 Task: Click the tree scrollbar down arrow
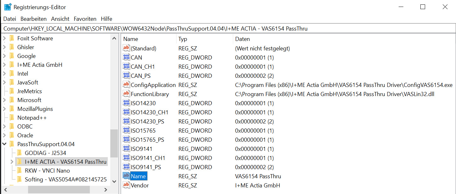[114, 181]
